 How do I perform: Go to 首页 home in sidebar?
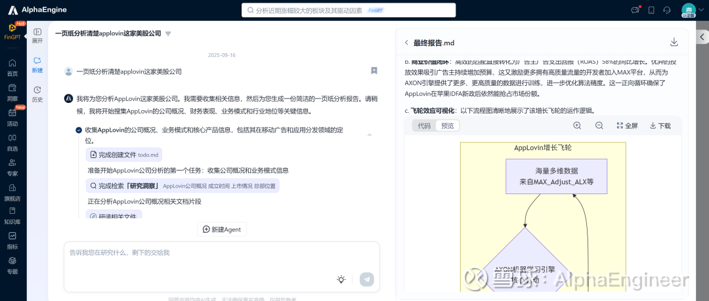(12, 68)
